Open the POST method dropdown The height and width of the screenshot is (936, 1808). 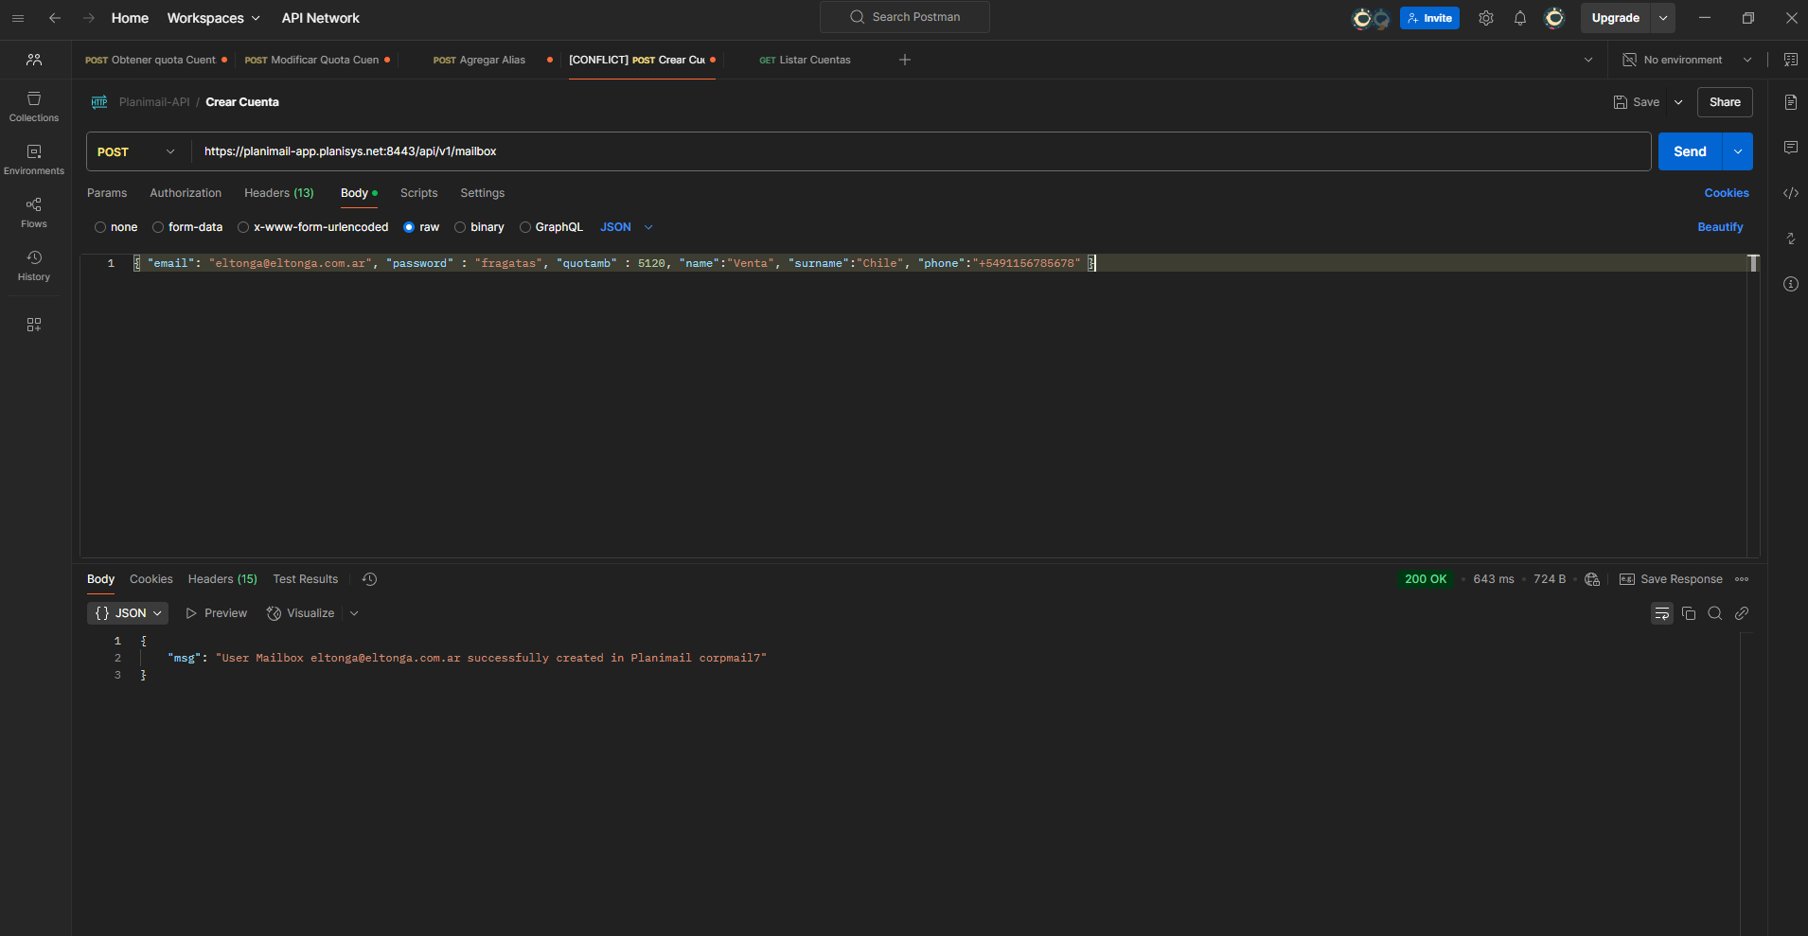137,151
